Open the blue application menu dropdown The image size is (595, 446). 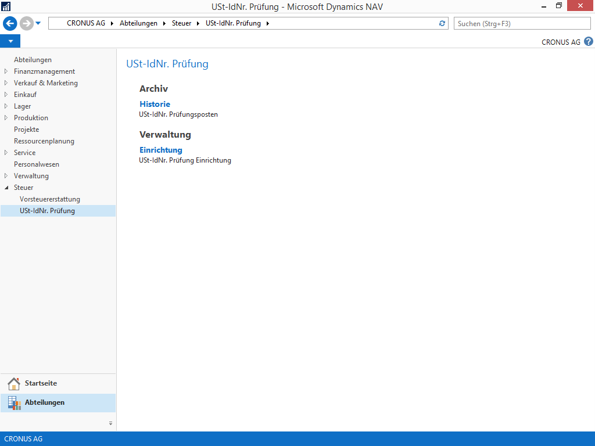(10, 41)
